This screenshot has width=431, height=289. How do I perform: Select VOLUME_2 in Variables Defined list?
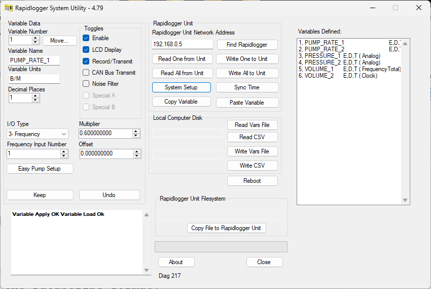point(349,76)
